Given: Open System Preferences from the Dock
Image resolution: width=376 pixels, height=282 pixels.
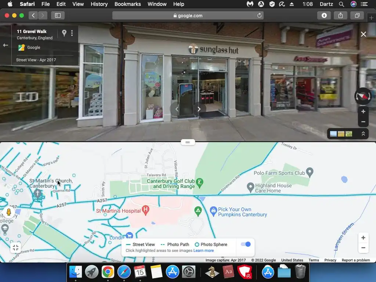Looking at the screenshot, I should (x=188, y=272).
